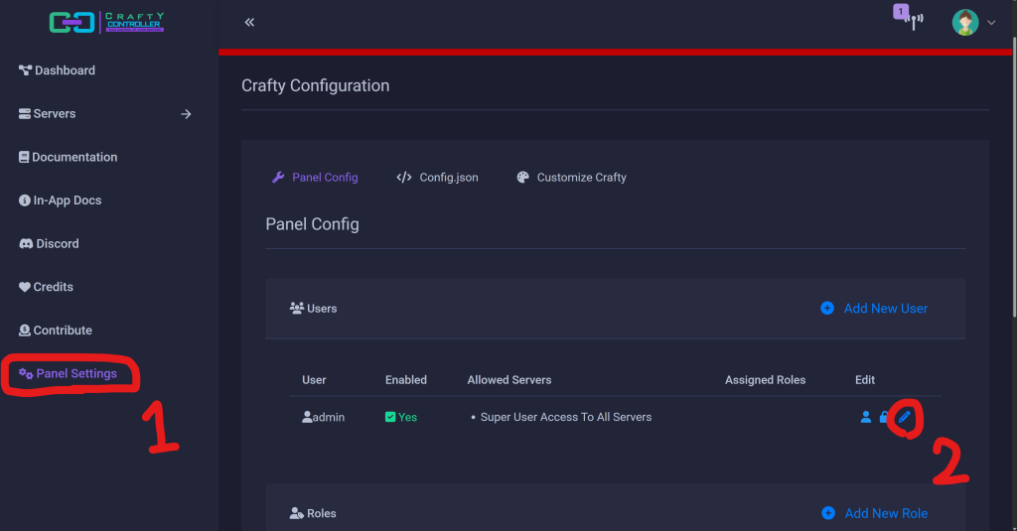Click the user icon in admin's Edit column
This screenshot has height=531, width=1017.
[x=865, y=418]
